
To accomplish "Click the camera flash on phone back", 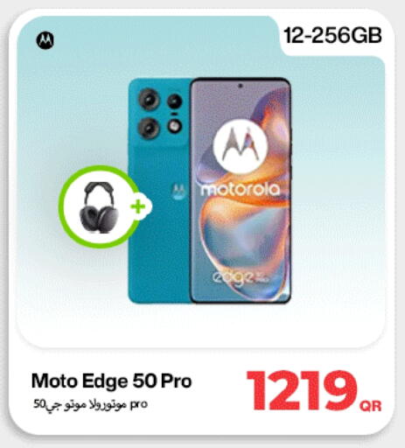I will point(175,126).
